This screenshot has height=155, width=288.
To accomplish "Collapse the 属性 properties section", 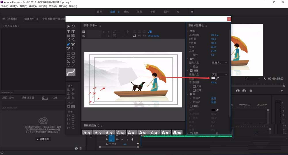I will coord(187,59).
